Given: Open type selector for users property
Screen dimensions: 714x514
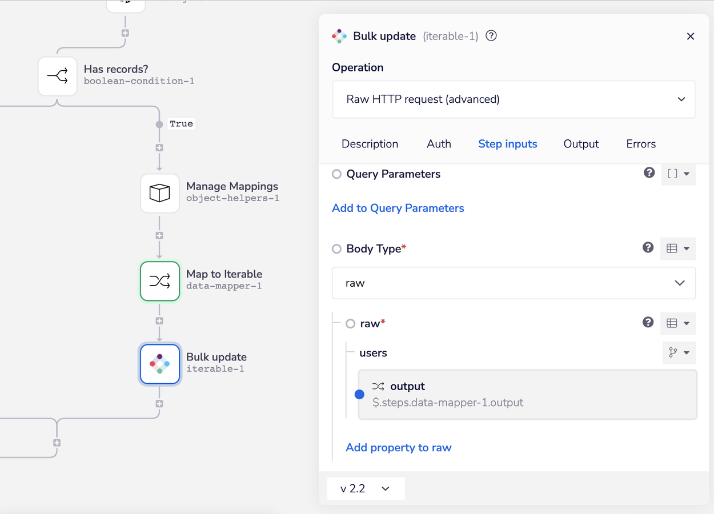Looking at the screenshot, I should click(679, 353).
